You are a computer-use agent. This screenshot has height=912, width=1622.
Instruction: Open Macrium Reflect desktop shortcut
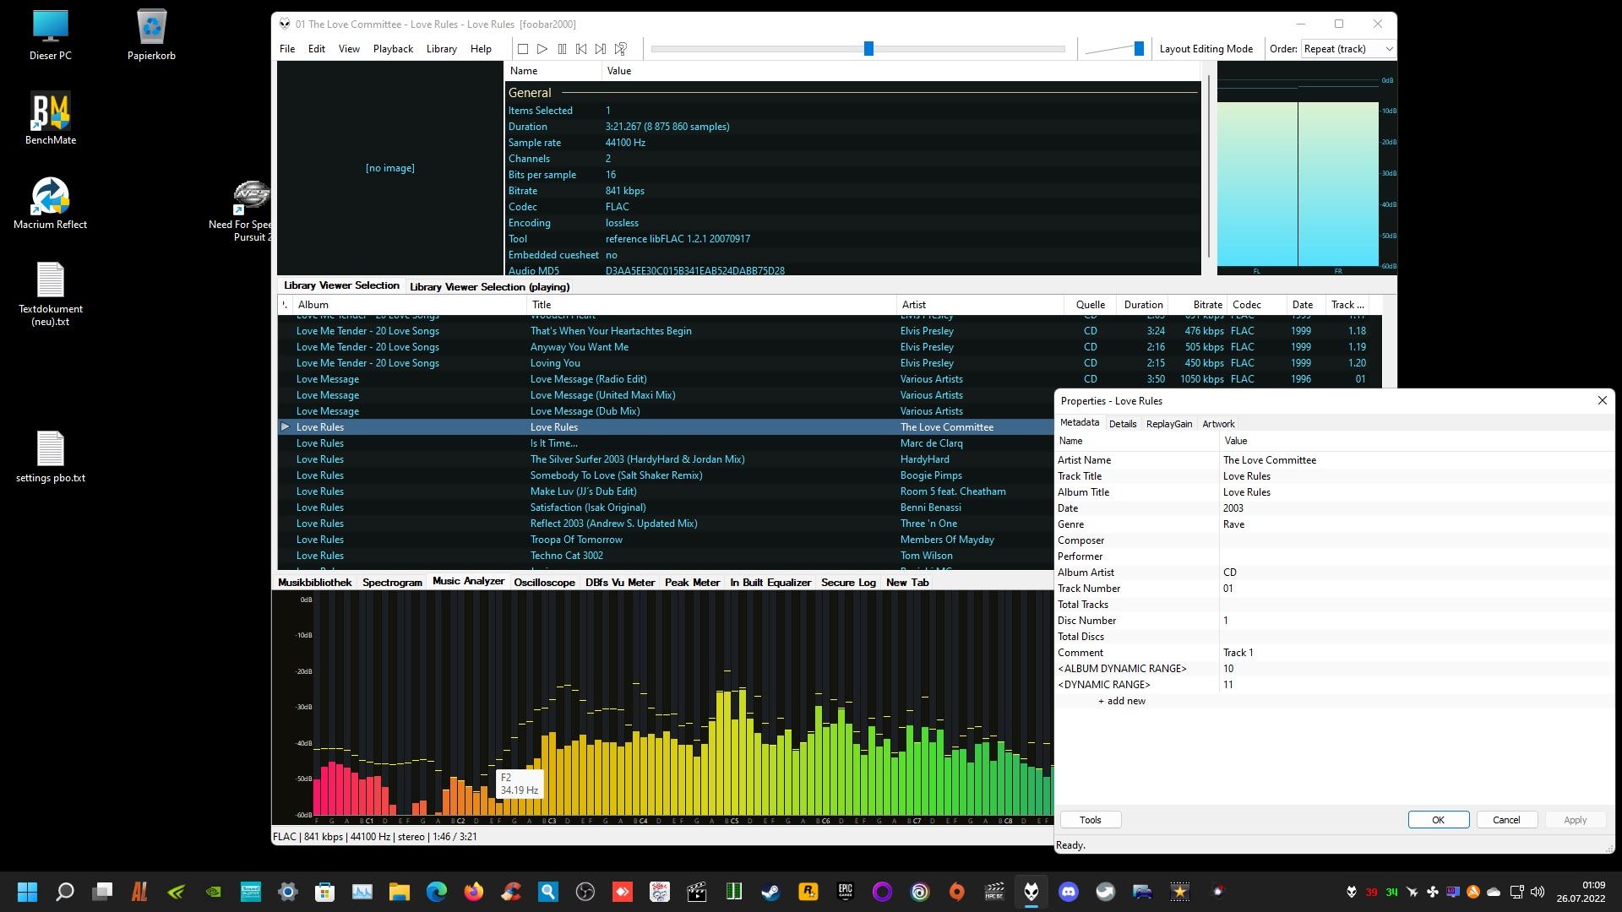[51, 204]
